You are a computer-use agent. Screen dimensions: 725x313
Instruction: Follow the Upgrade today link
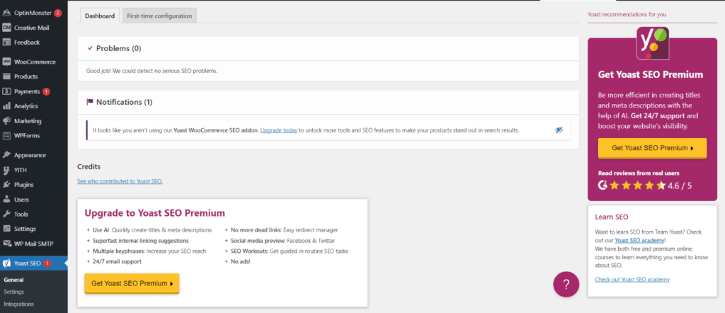point(278,130)
